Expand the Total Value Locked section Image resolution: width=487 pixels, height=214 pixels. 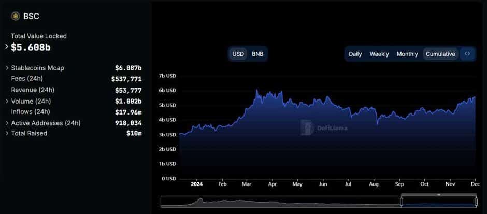tap(7, 47)
